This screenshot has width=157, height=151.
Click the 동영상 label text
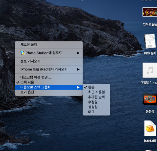tap(150, 111)
